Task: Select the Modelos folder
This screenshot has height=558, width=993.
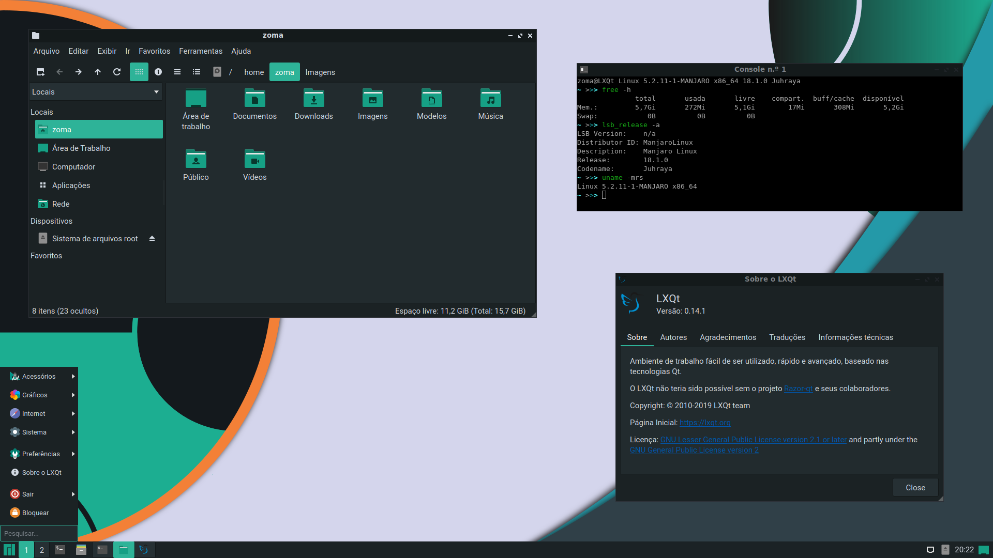Action: [x=432, y=105]
